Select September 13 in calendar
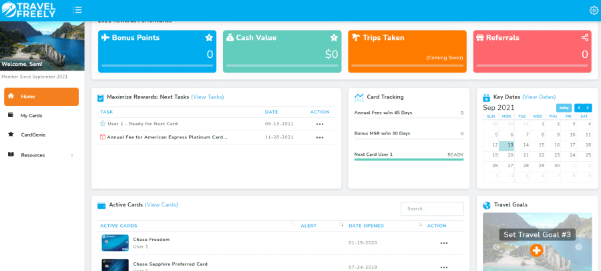 pos(507,145)
